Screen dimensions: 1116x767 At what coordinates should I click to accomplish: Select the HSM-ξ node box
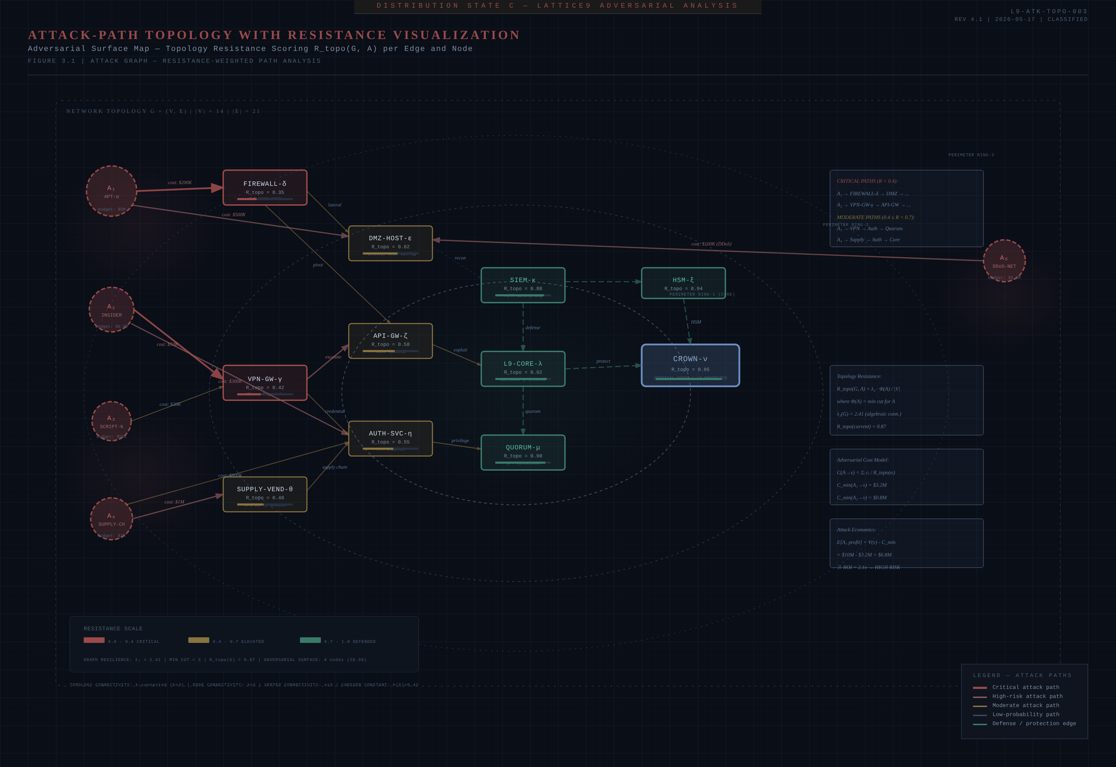point(684,283)
